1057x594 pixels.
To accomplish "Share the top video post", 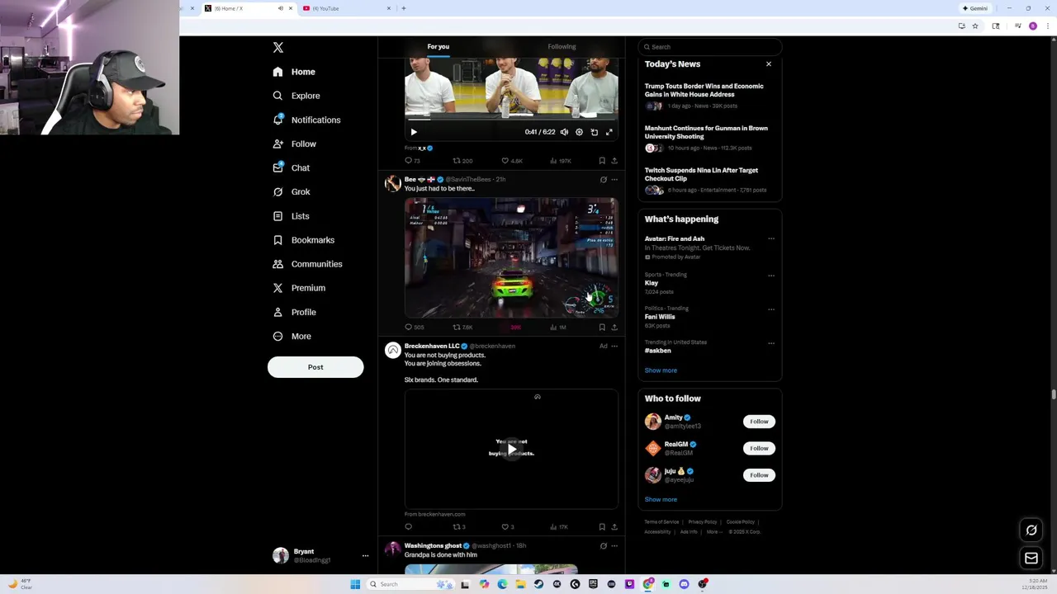I will [x=614, y=161].
